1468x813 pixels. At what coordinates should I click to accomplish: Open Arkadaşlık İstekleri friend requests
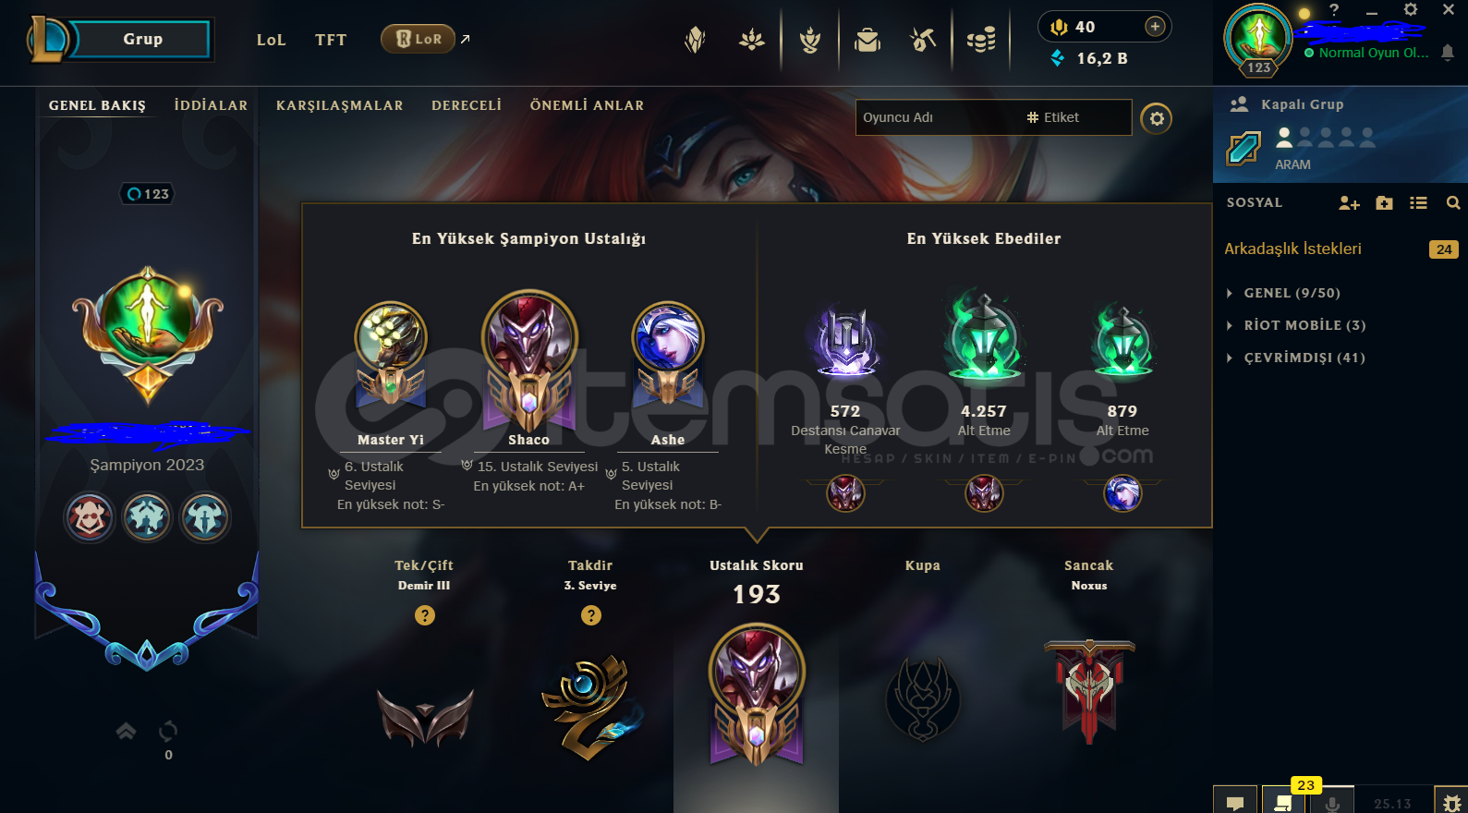tap(1340, 249)
